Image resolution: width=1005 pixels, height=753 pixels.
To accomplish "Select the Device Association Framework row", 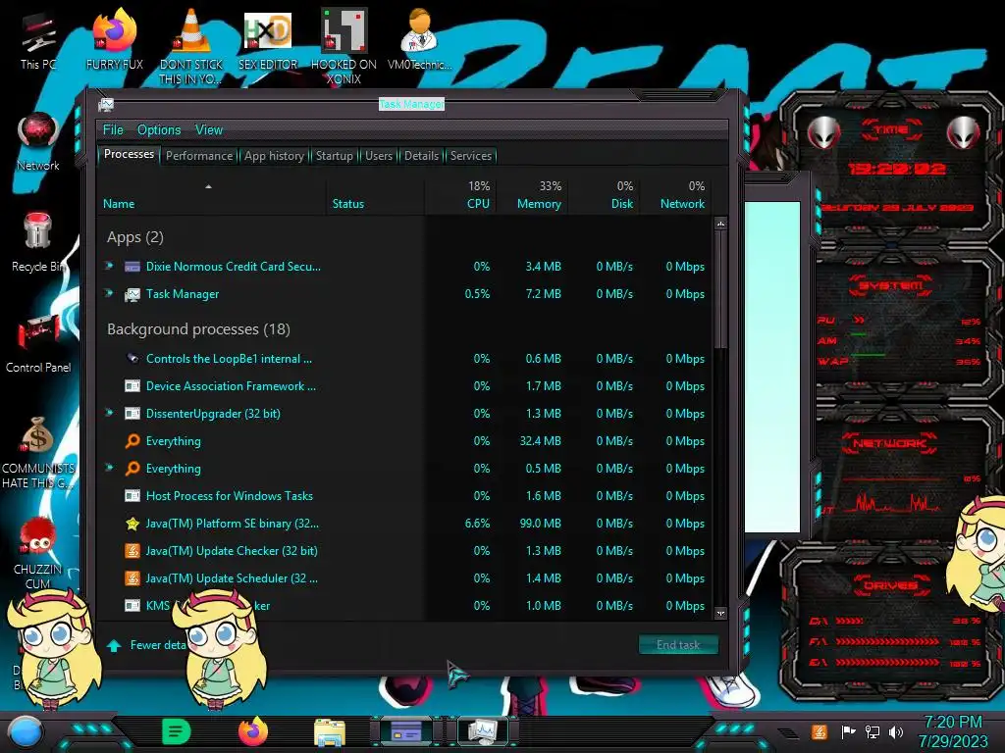I will [x=405, y=386].
